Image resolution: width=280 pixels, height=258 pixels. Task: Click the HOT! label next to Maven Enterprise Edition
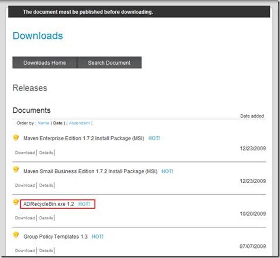click(x=154, y=138)
